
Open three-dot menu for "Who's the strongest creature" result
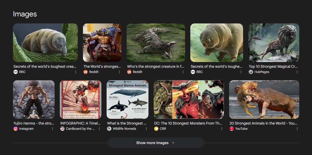(183, 72)
